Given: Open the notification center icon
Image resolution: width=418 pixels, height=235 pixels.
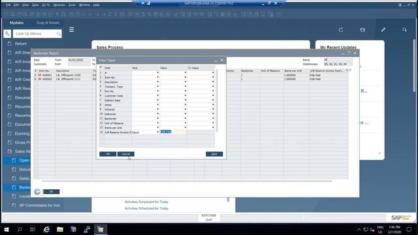Looking at the screenshot, I should 409,230.
